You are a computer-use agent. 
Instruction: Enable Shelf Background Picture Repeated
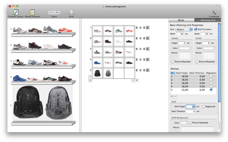point(190,123)
